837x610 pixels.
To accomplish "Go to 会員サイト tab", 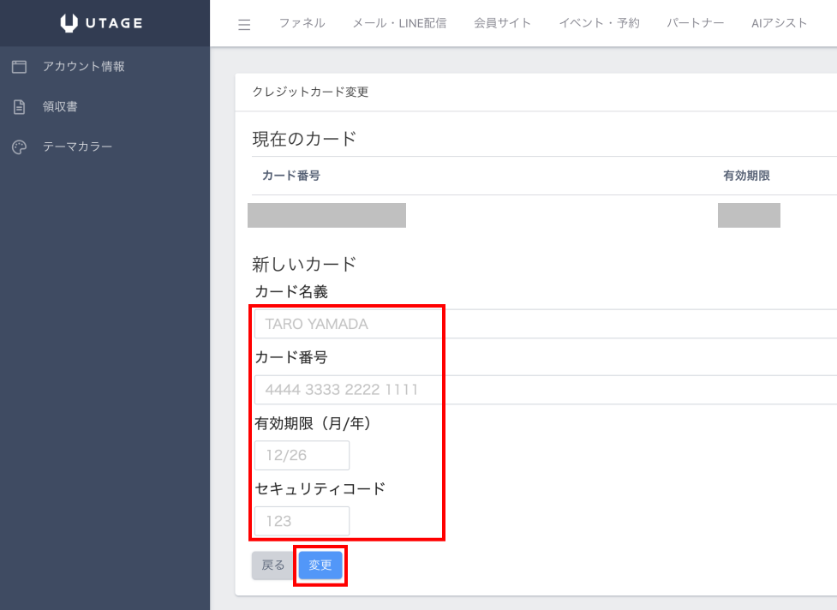I will (x=502, y=23).
